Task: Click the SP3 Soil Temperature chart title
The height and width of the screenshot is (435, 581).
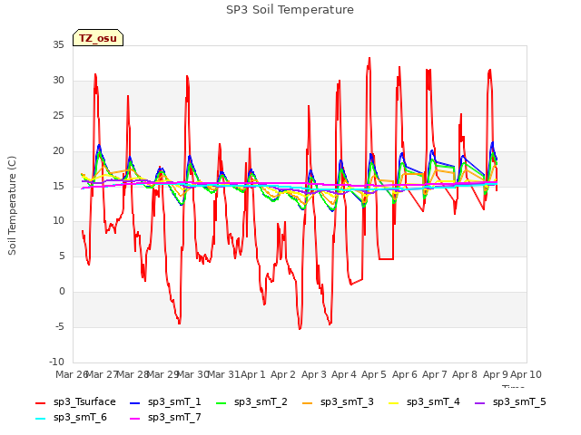Action: coord(290,10)
